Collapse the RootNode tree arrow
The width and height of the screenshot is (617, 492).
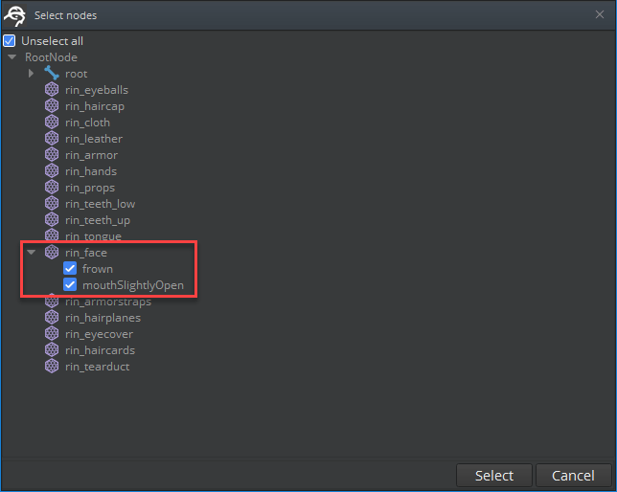tap(11, 57)
